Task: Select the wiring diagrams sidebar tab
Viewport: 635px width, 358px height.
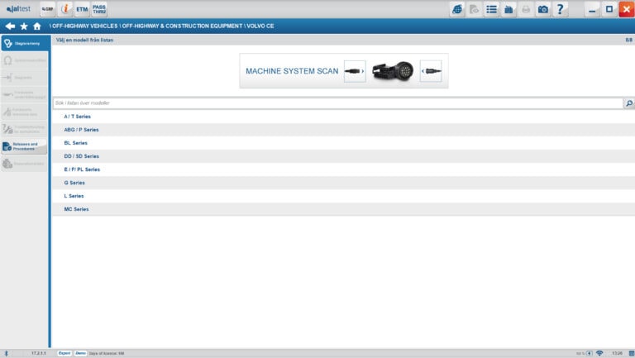Action: coord(25,78)
